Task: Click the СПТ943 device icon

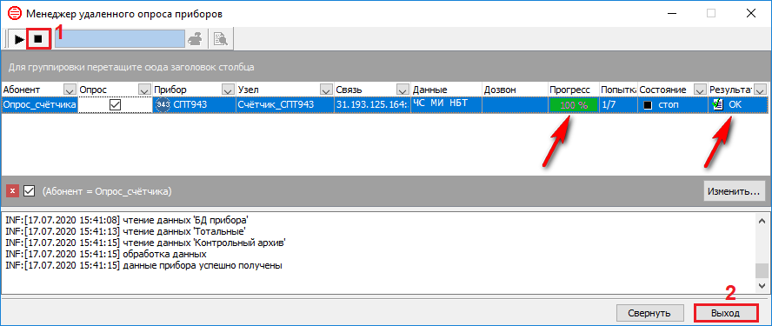Action: pyautogui.click(x=163, y=105)
